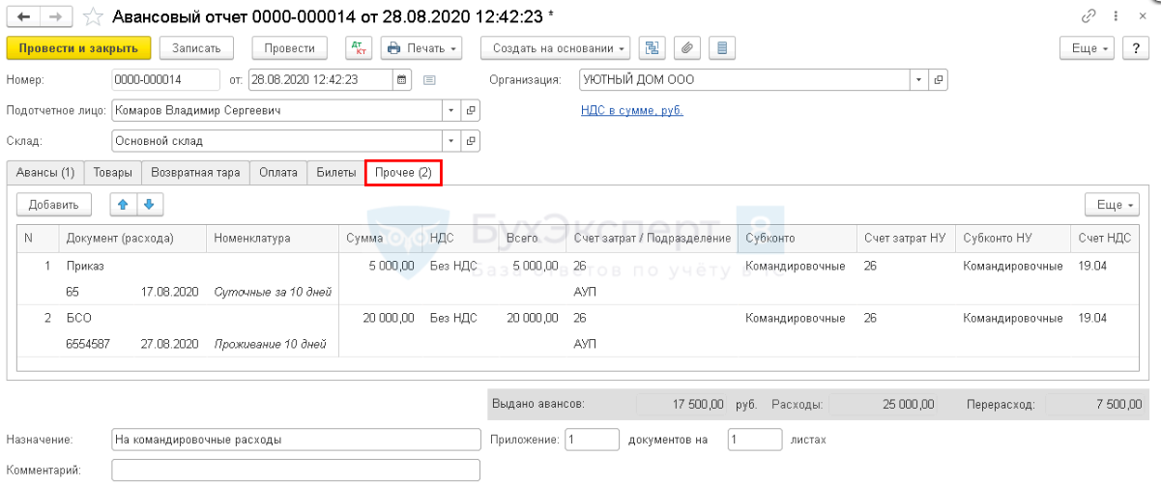
Task: Switch to the Авансы (1) tab
Action: (x=44, y=173)
